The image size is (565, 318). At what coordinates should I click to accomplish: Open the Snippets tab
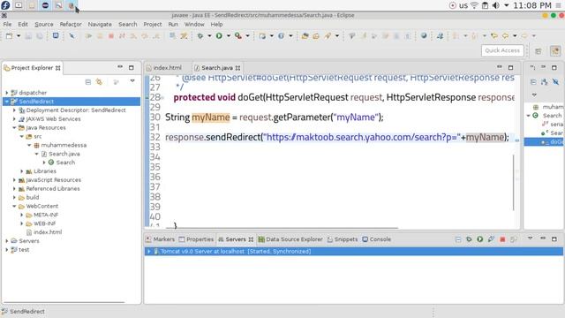pos(343,239)
